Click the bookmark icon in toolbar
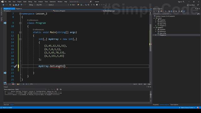The image size is (201, 113). (97, 5)
